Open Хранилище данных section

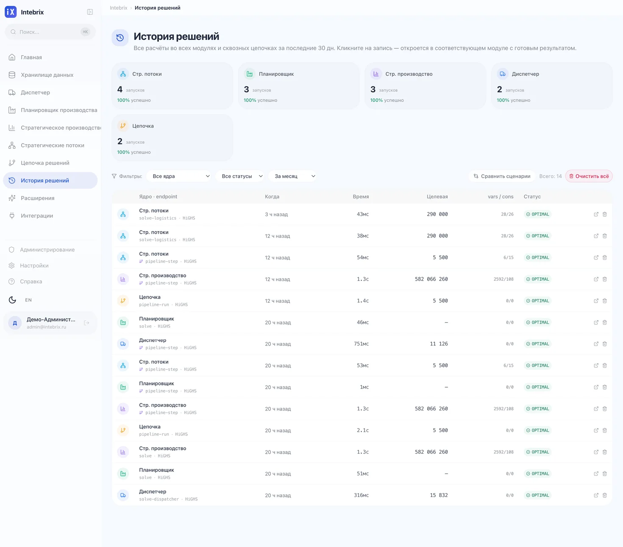pos(50,75)
